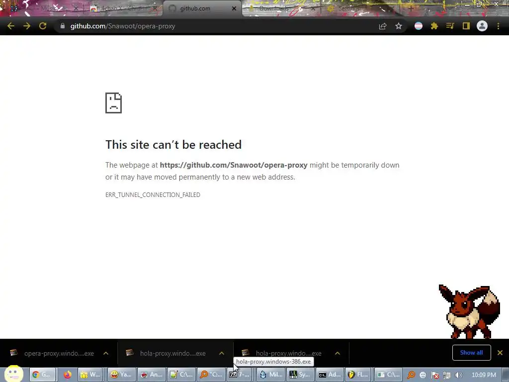Open the user profile avatar
This screenshot has height=382, width=509.
click(x=482, y=26)
